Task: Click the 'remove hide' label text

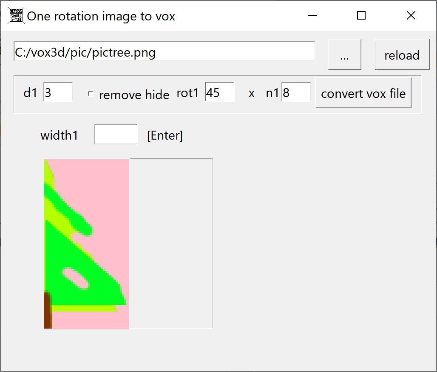Action: (x=134, y=94)
